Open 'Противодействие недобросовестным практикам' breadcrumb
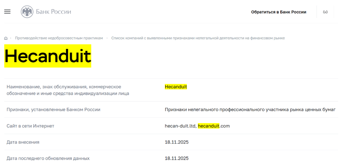This screenshot has height=166, width=341. tap(59, 38)
